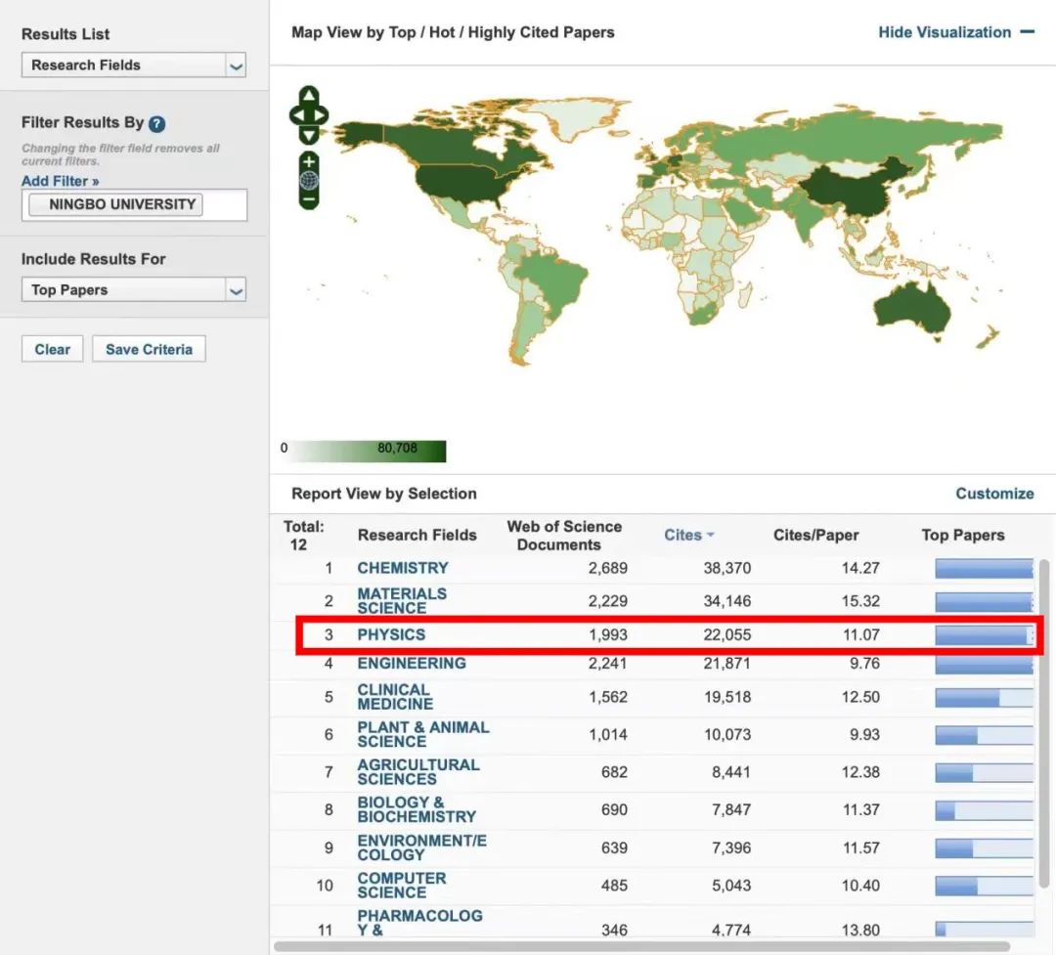The height and width of the screenshot is (955, 1056).
Task: Zoom out on the map
Action: (x=309, y=198)
